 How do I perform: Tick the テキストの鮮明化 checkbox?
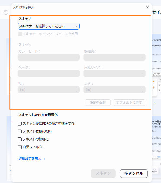[20, 139]
